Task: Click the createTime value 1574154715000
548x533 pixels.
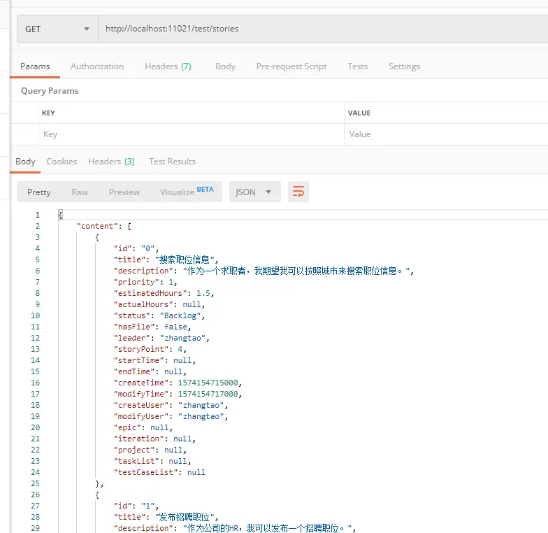Action: [208, 383]
